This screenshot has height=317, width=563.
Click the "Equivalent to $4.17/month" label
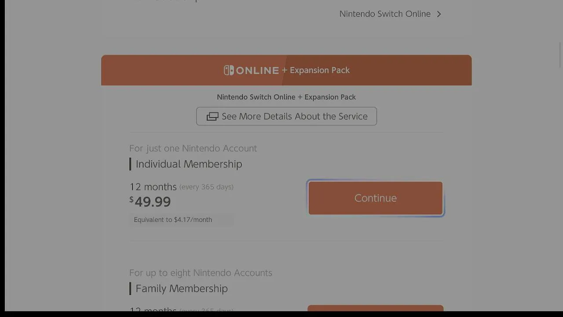(x=173, y=220)
